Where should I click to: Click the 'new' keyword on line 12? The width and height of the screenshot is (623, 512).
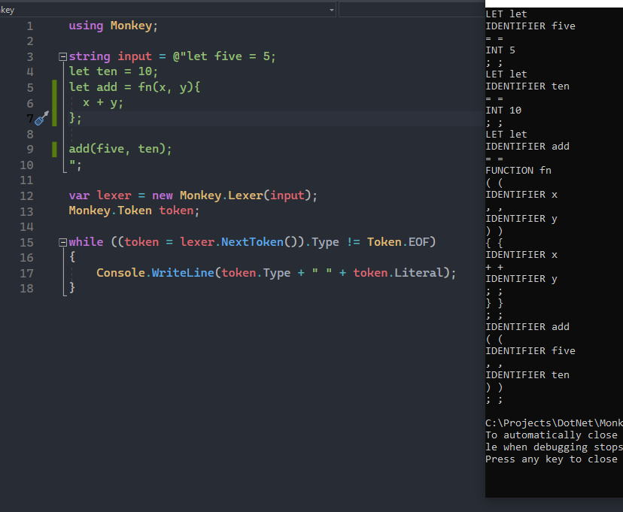click(x=162, y=195)
